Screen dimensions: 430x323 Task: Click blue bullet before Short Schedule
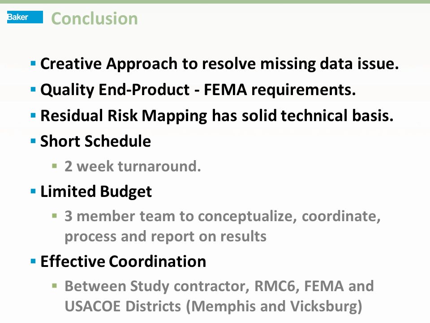click(33, 141)
